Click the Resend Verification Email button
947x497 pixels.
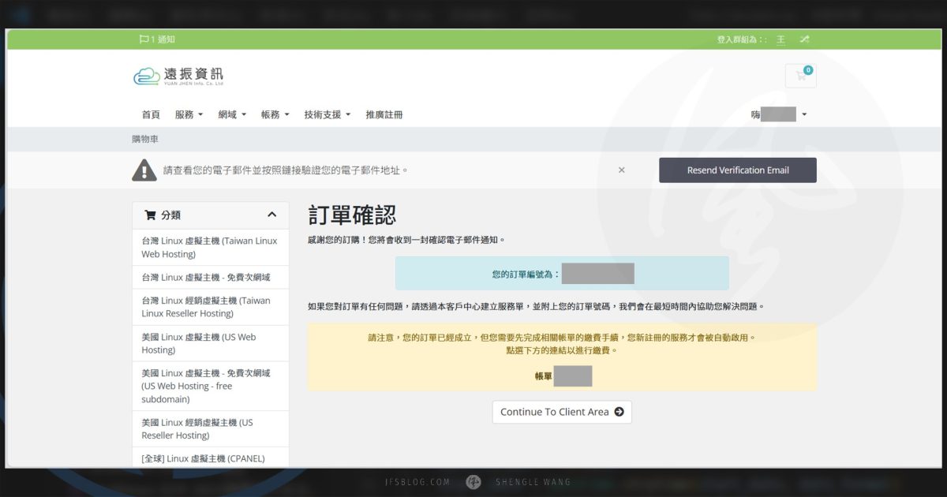[737, 169]
